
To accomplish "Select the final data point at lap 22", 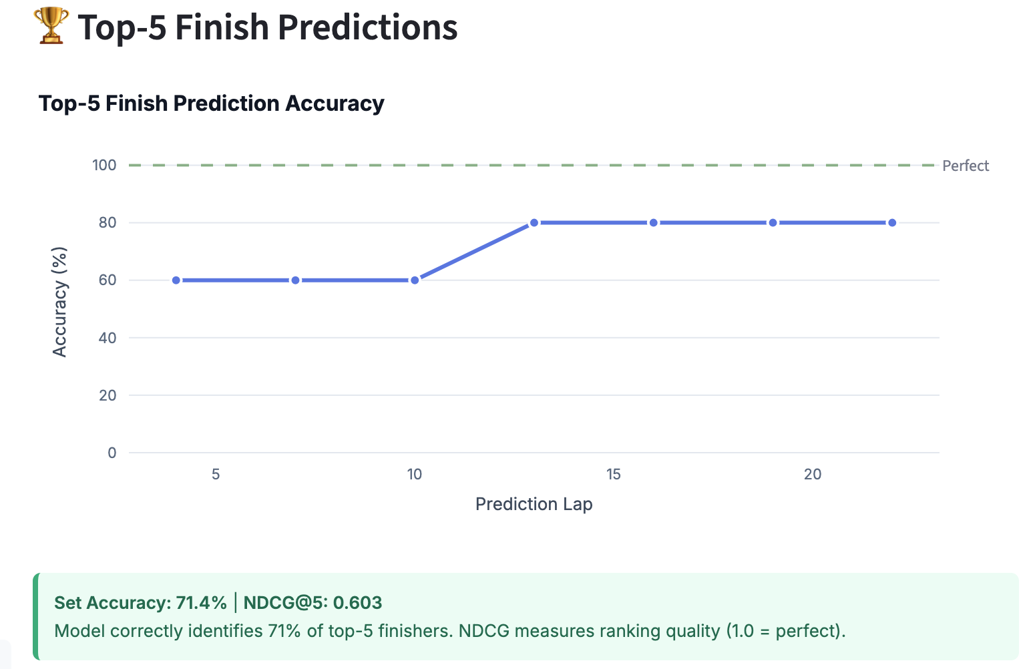I will (892, 222).
